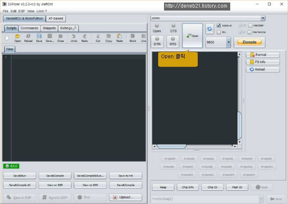288x204 pixels.
Task: Toggle the LF checkbox
Action: click(240, 32)
